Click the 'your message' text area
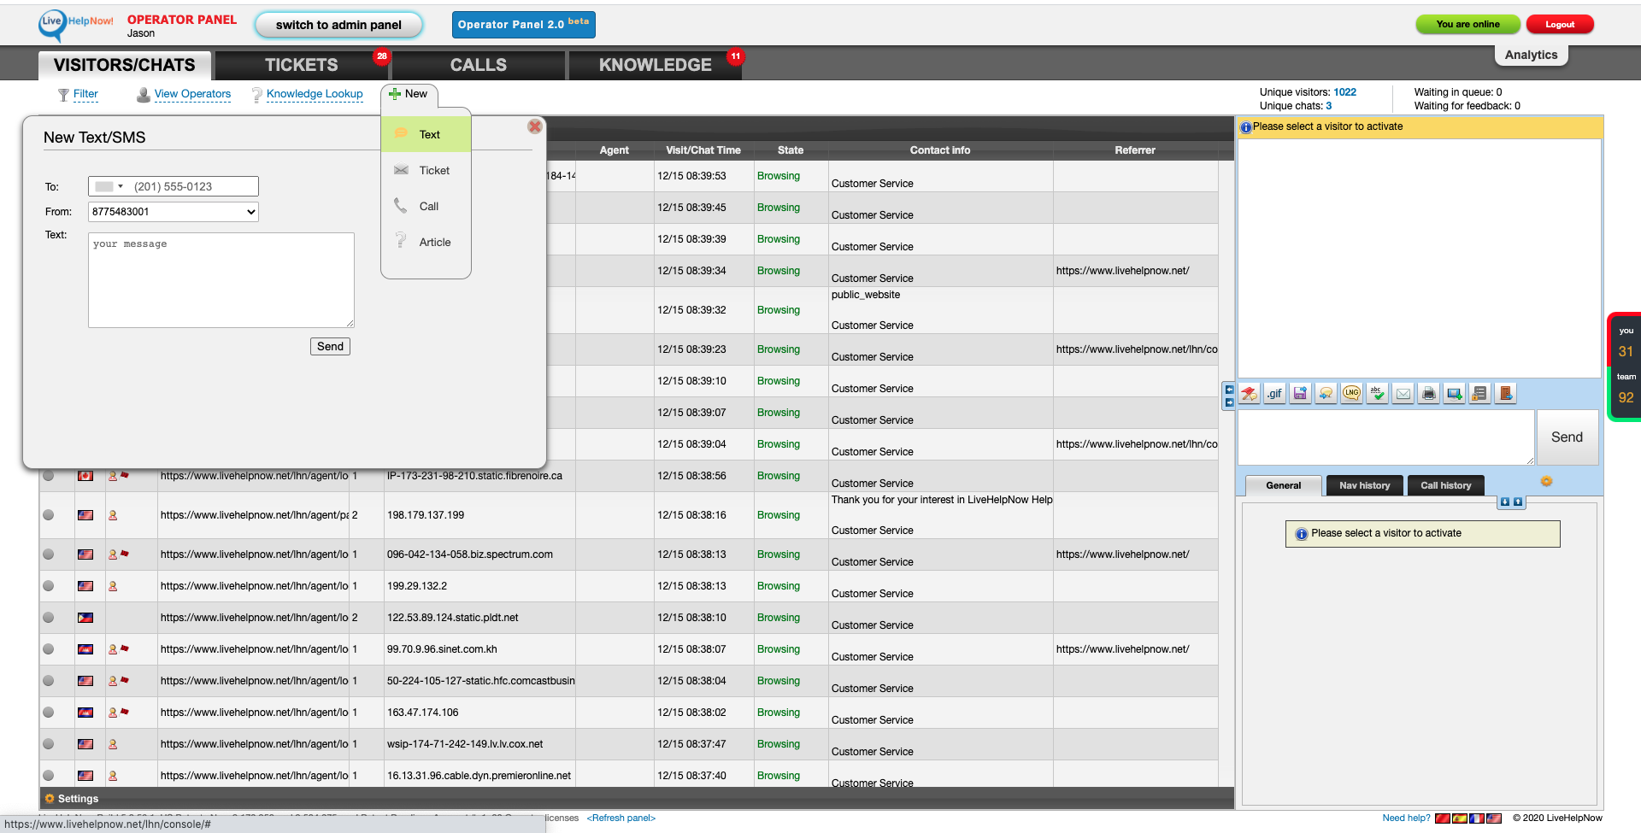Image resolution: width=1641 pixels, height=833 pixels. click(x=221, y=280)
